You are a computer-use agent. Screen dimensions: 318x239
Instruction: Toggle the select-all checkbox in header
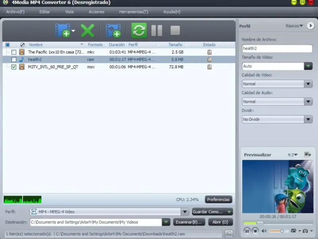[x=8, y=45]
